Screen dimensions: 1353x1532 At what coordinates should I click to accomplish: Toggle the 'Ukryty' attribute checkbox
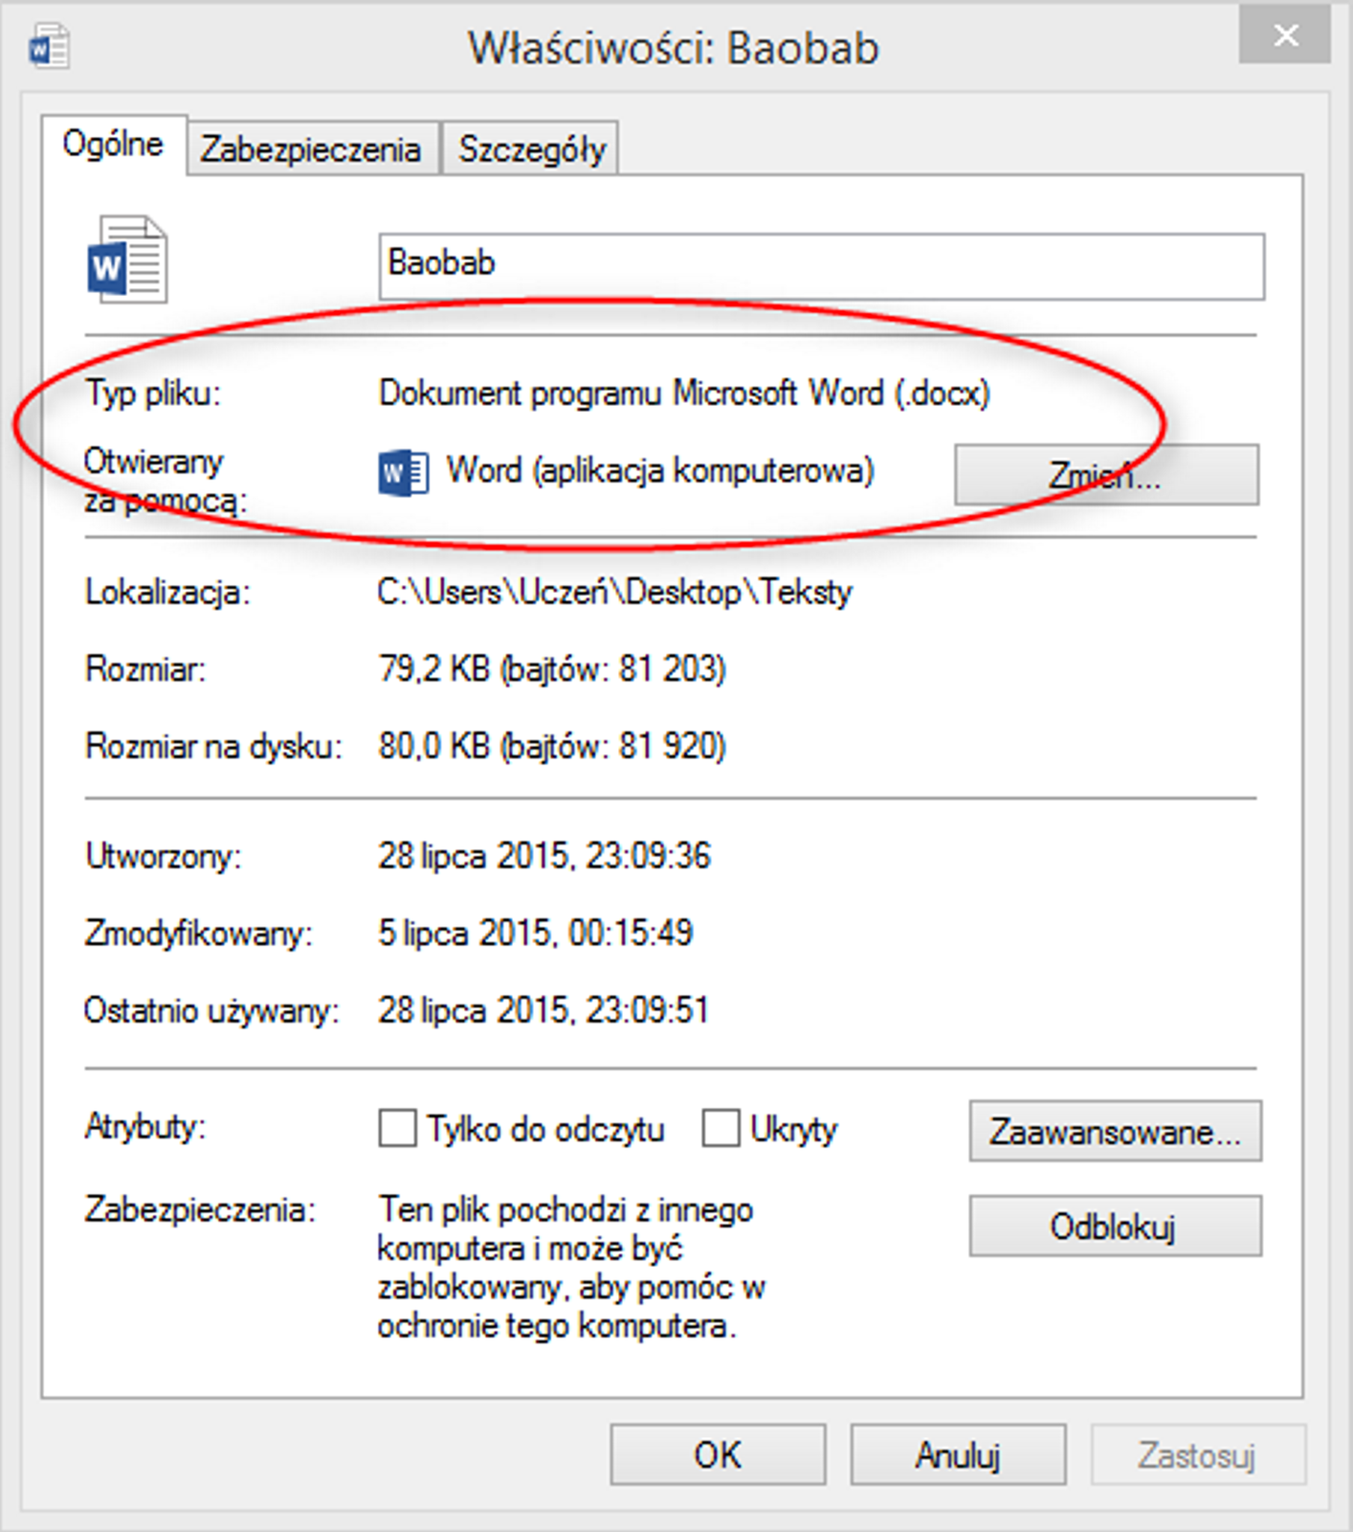(721, 1128)
